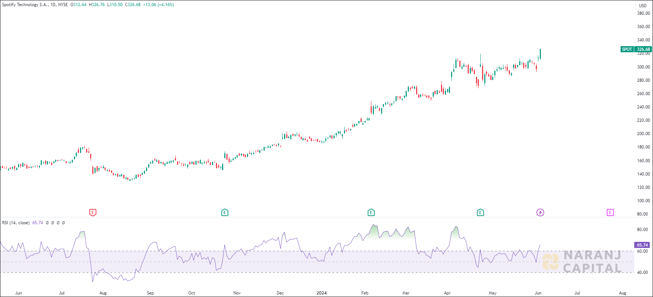This screenshot has height=297, width=653.
Task: Click the Dec label on time axis
Action: [280, 293]
